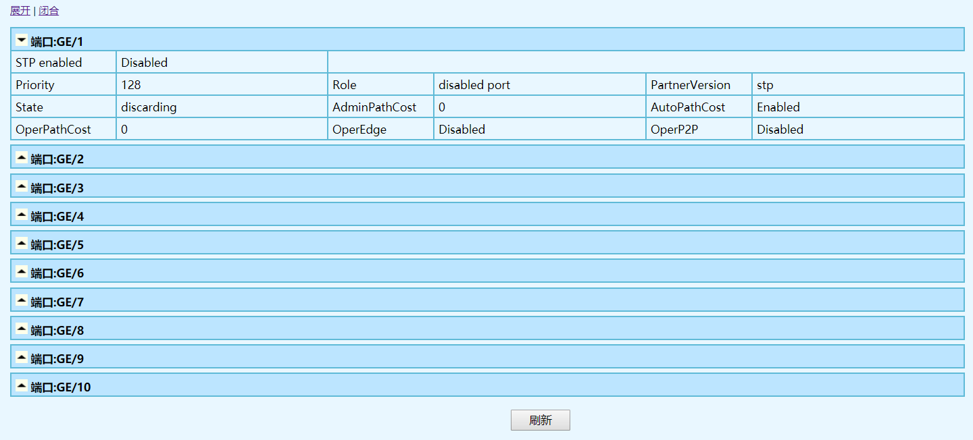Click the 端口:GE/10 header title text
This screenshot has height=440, width=973.
tap(60, 387)
